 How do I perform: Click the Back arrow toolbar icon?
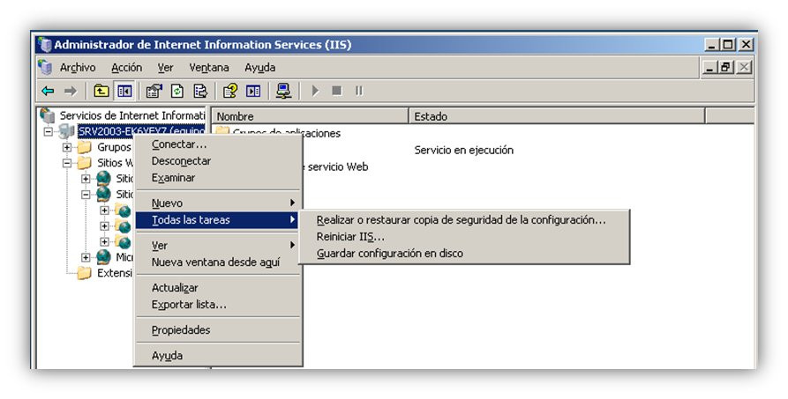pyautogui.click(x=48, y=91)
